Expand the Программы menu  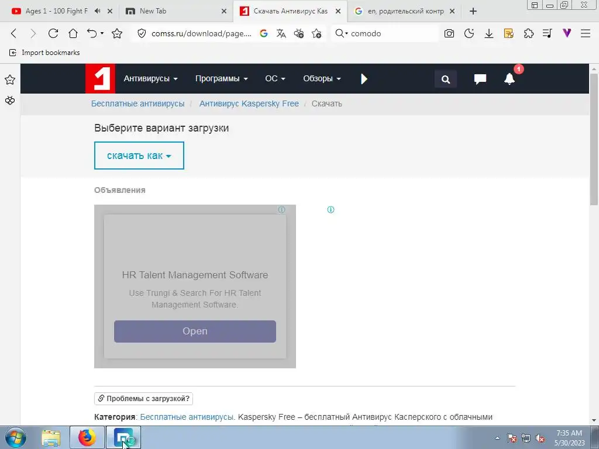[222, 79]
